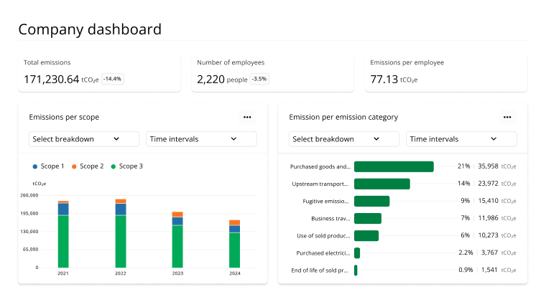Open Time intervals dropdown in emission category card

(461, 139)
